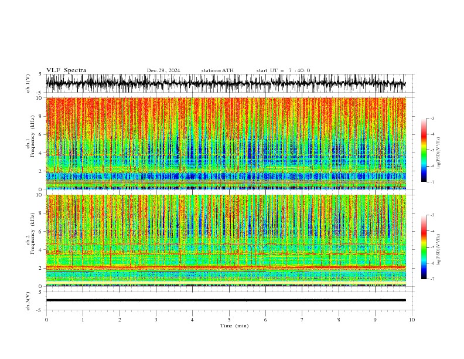This screenshot has width=464, height=359.
Task: Click the "ch.3(V)" axis label
Action: [x=28, y=301]
